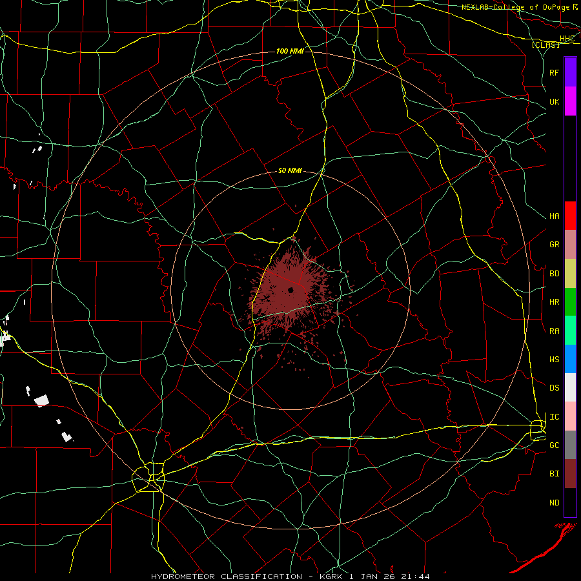Click the KGRK station identifier
Screen dimensions: 581x581
(330, 576)
